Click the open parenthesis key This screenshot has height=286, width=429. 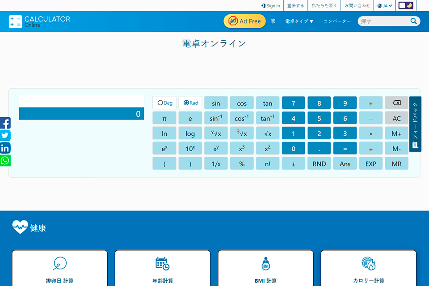pyautogui.click(x=164, y=163)
